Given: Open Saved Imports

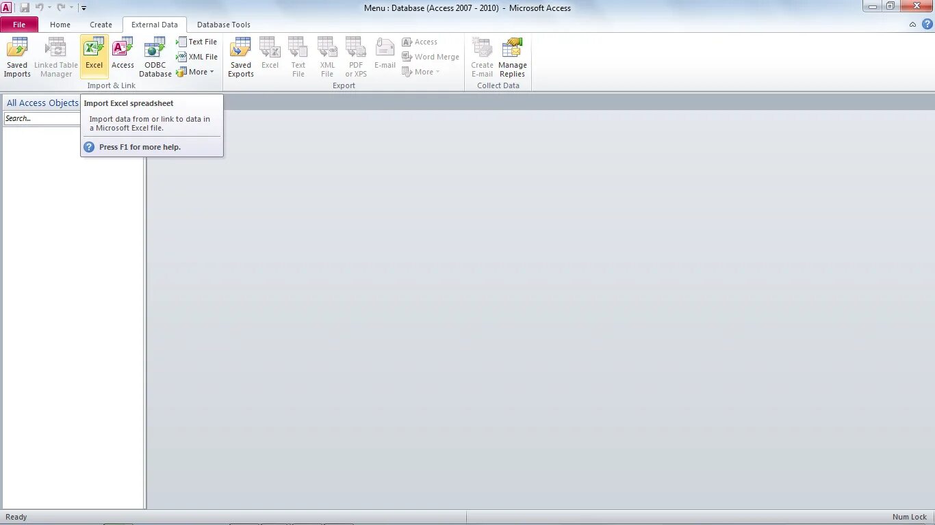Looking at the screenshot, I should [x=17, y=57].
